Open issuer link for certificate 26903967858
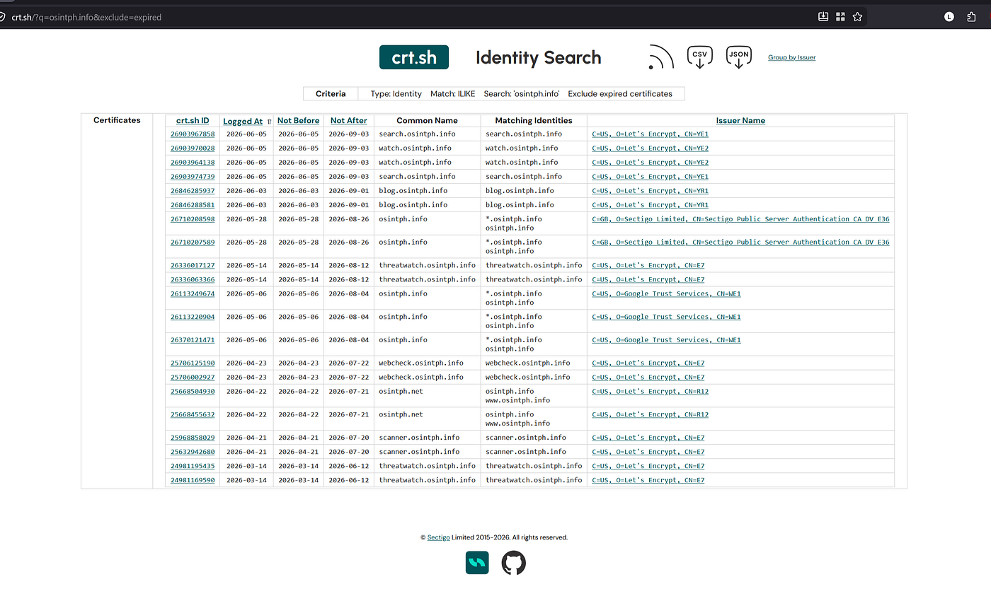 tap(651, 134)
